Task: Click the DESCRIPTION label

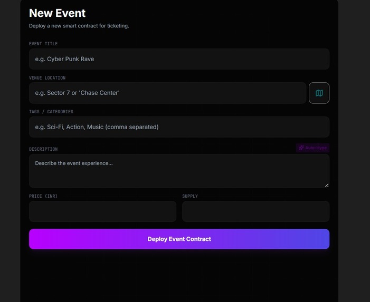Action: [43, 149]
